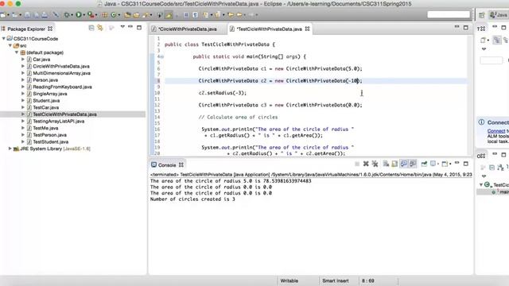Screen dimensions: 509x286
Task: Click Display Selected Console icon
Action: point(433,164)
